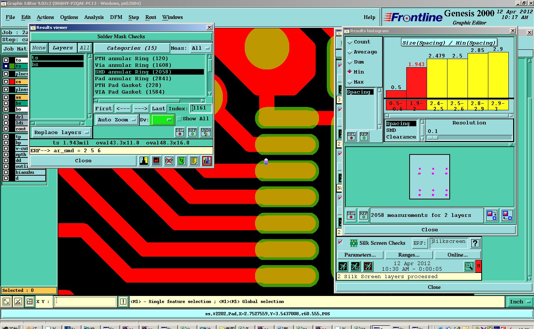Open the File menu
Viewport: 534px width, 329px height.
point(10,17)
